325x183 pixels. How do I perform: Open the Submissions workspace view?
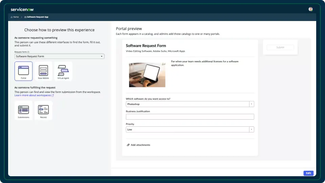[x=23, y=110]
